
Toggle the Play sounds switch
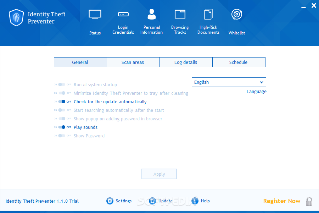coord(62,127)
